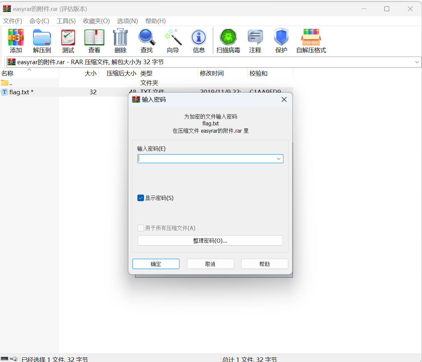
Task: Click the 查找 (Find) magnifier icon
Action: click(x=147, y=37)
